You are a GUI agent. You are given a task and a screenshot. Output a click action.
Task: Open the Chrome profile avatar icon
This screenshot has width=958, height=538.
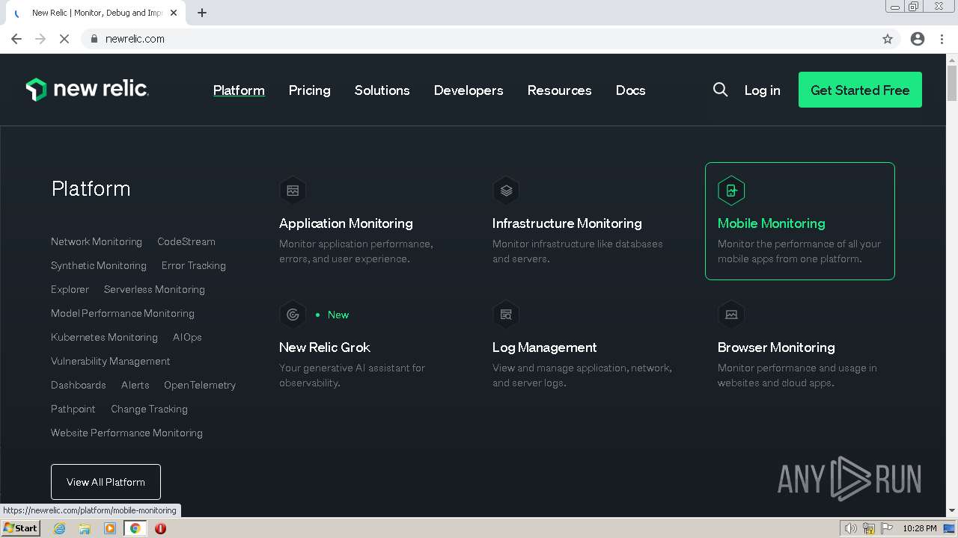918,39
